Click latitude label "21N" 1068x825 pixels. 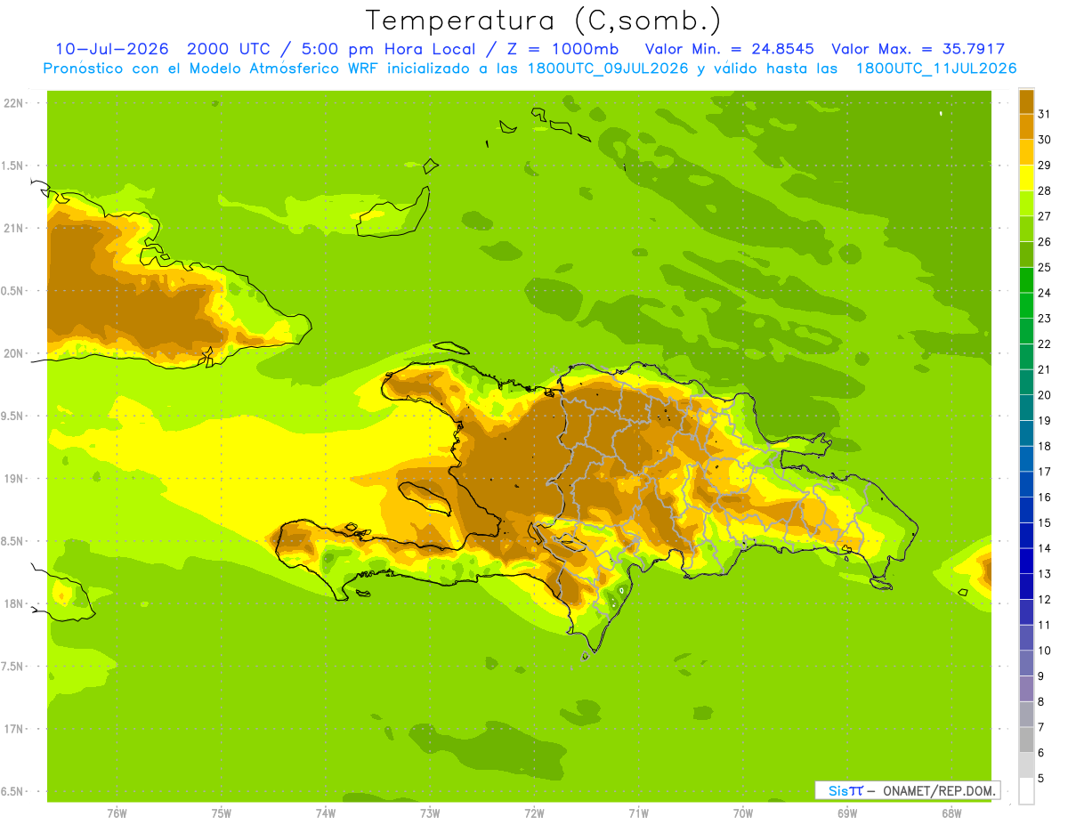(13, 228)
